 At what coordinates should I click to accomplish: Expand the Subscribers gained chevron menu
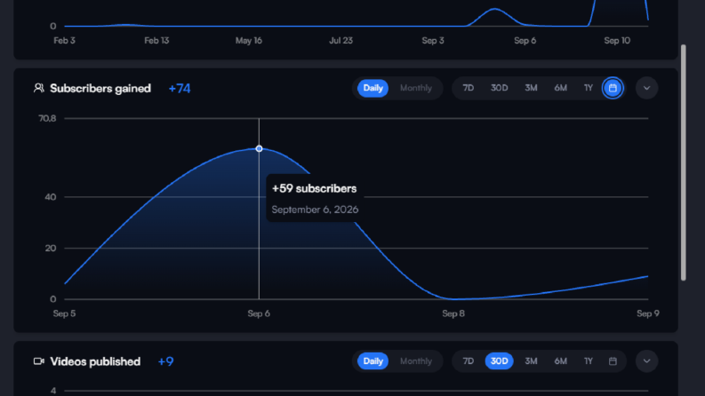(646, 88)
